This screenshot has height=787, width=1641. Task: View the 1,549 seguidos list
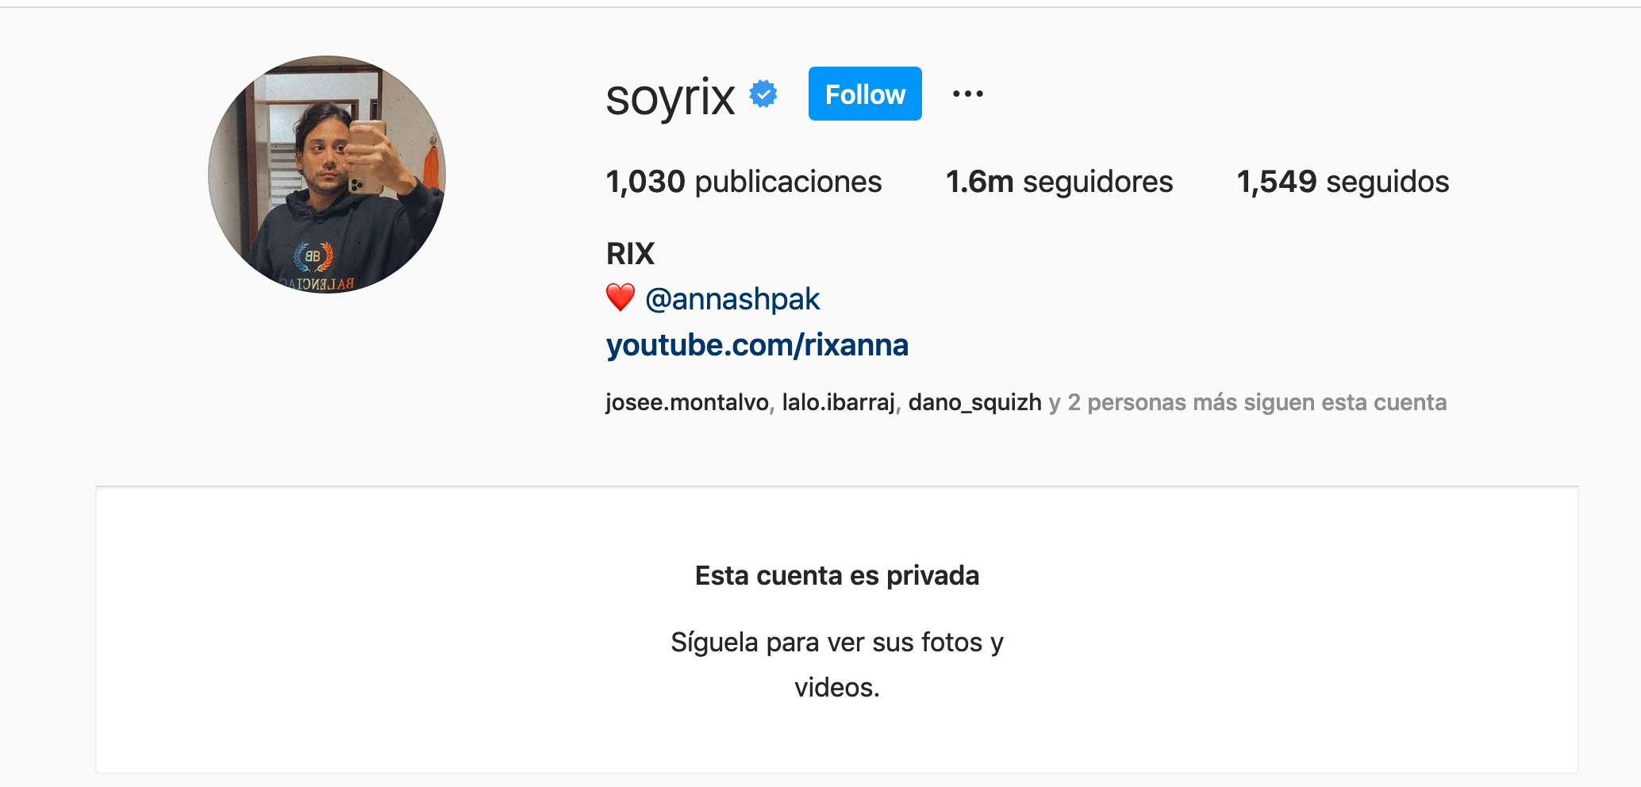[x=1343, y=182]
